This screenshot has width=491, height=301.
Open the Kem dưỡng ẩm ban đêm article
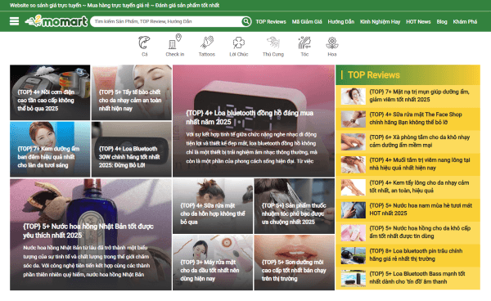50,149
